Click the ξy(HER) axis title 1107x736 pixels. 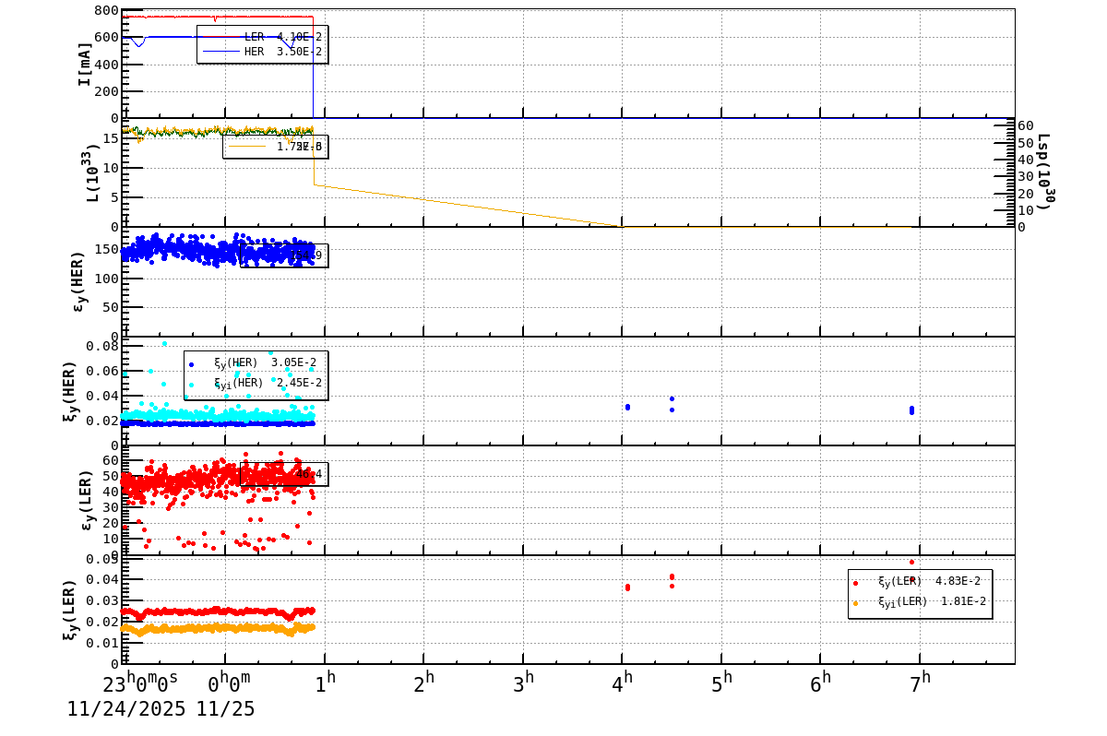coord(71,390)
